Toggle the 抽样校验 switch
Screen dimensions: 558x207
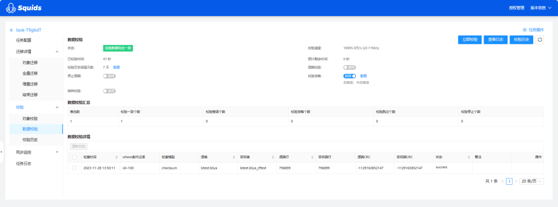[109, 91]
